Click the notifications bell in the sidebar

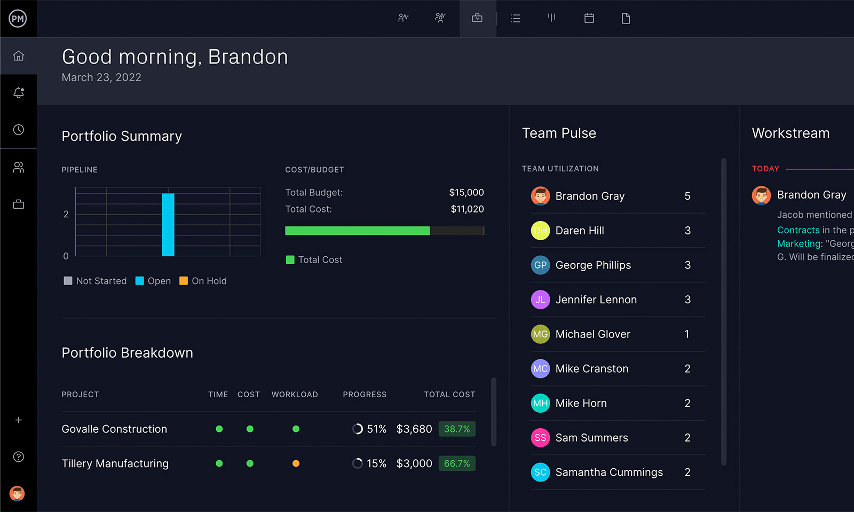(x=19, y=92)
